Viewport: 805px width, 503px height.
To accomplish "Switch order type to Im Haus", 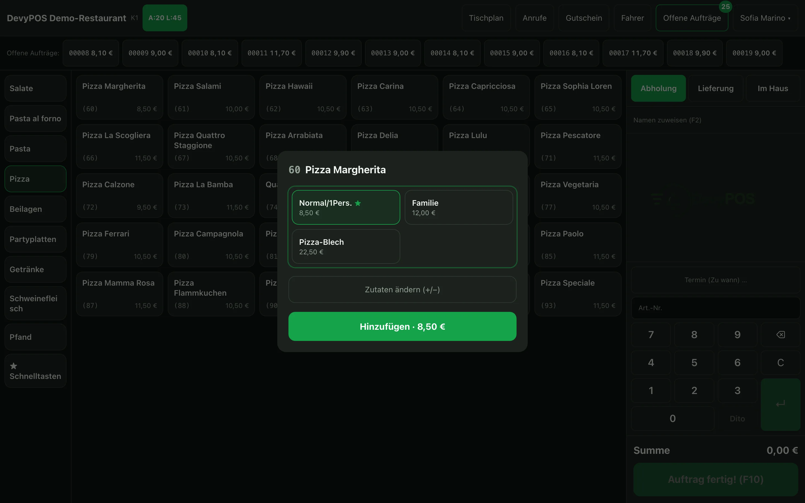I will 773,88.
